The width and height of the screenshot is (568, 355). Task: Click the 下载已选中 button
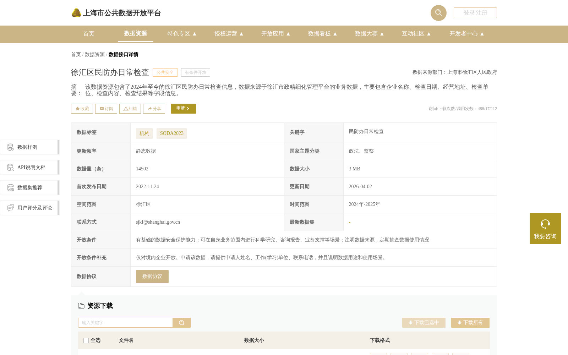(x=424, y=323)
